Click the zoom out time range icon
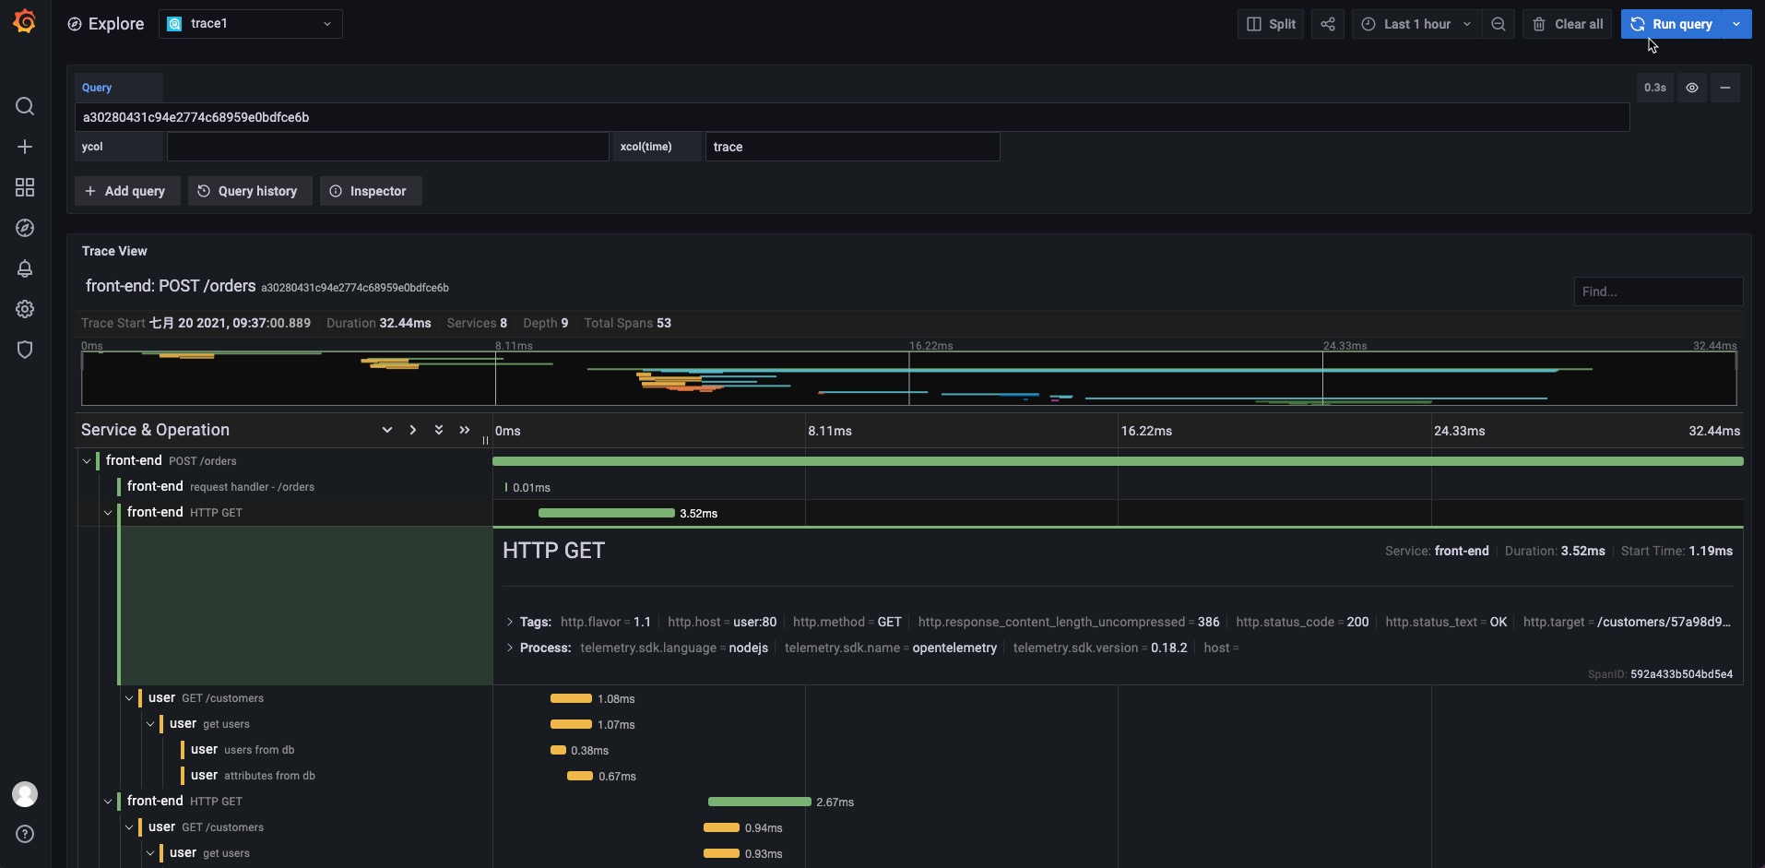The image size is (1765, 868). tap(1498, 24)
